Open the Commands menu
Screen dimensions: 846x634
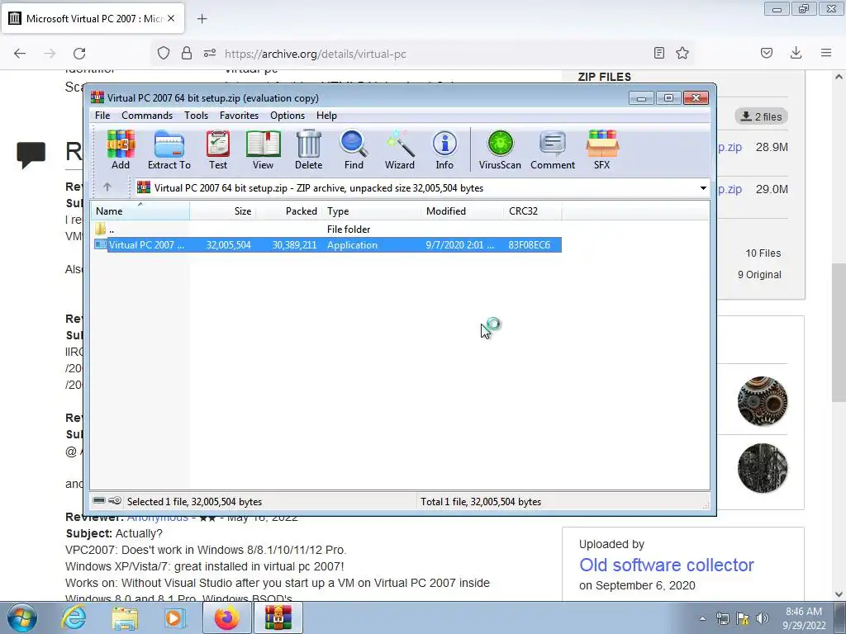pos(147,116)
